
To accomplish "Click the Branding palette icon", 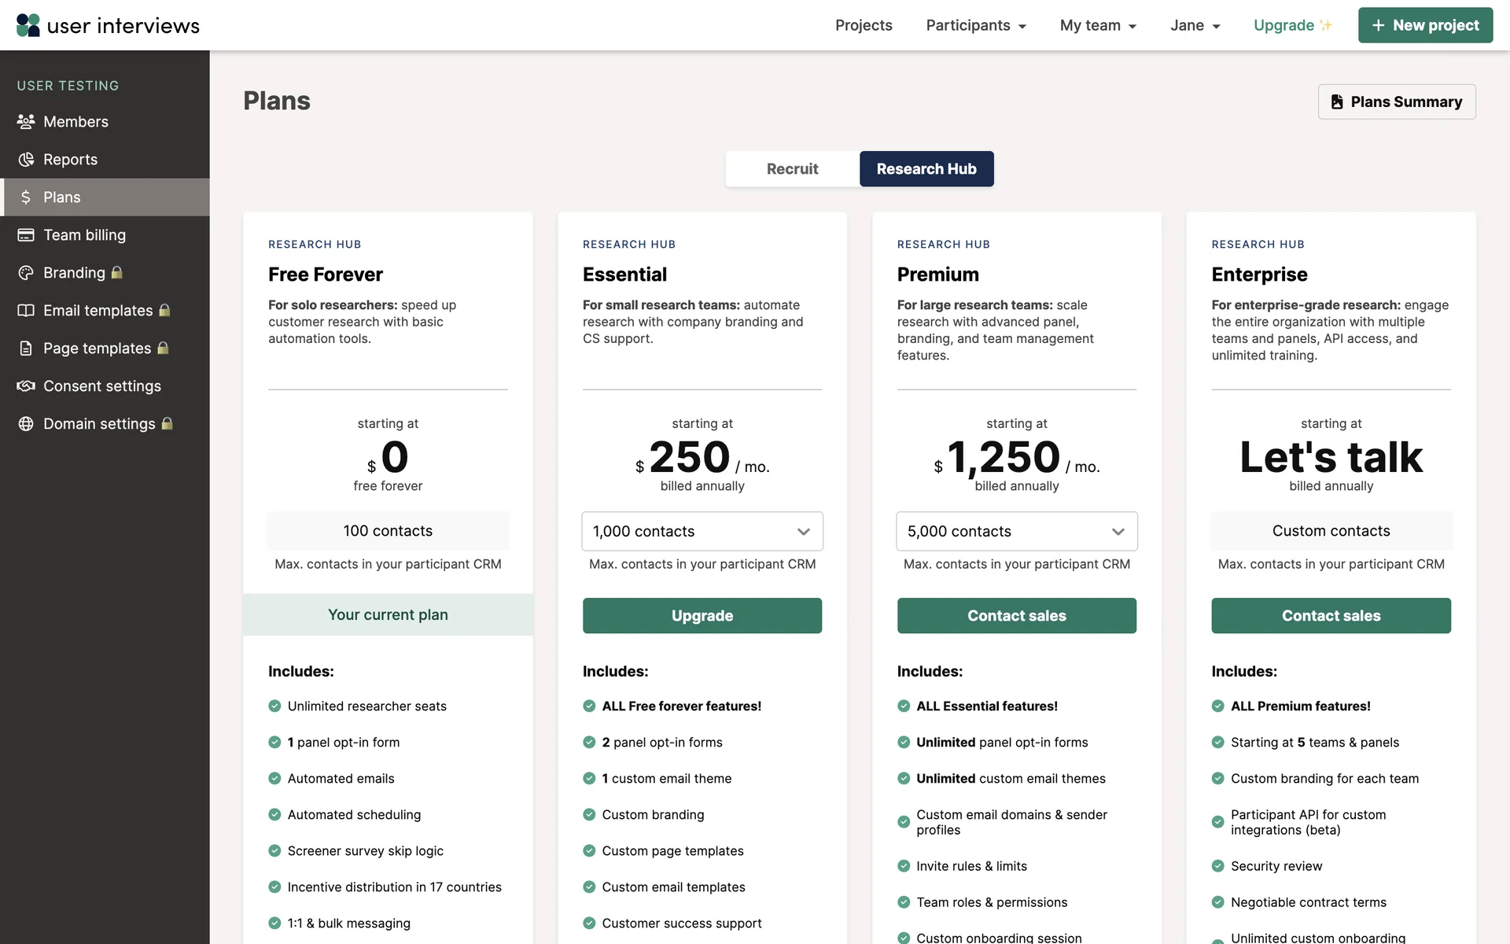I will (26, 273).
